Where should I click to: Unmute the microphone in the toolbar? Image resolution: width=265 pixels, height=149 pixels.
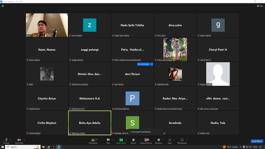tap(6, 141)
